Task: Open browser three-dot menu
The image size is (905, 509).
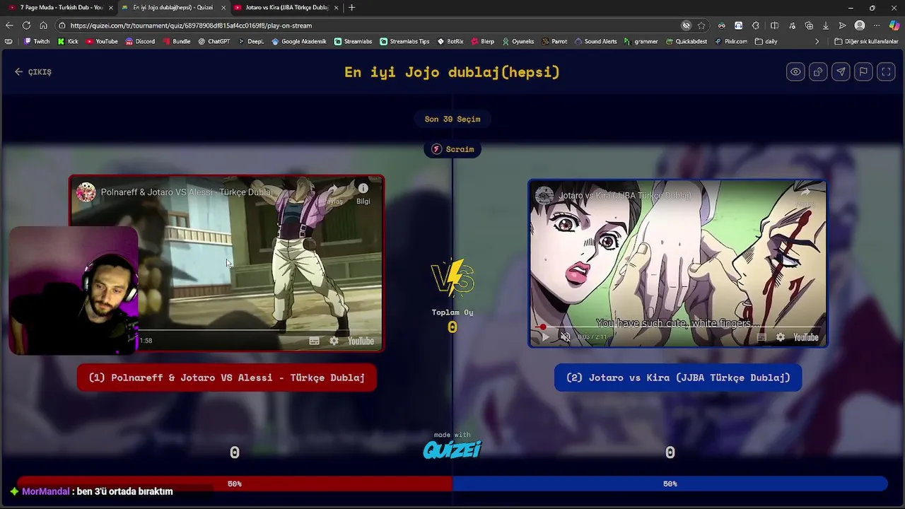Action: coord(877,25)
